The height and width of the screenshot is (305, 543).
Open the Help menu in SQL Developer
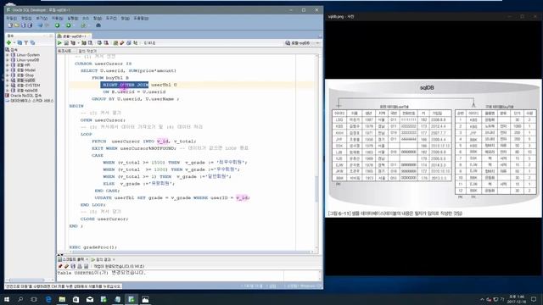pos(141,18)
